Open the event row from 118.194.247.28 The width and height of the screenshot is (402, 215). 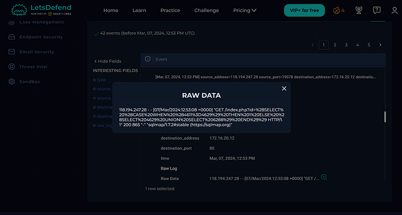coord(265,76)
